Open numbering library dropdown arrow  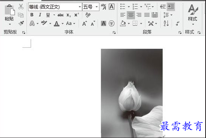[141, 7]
